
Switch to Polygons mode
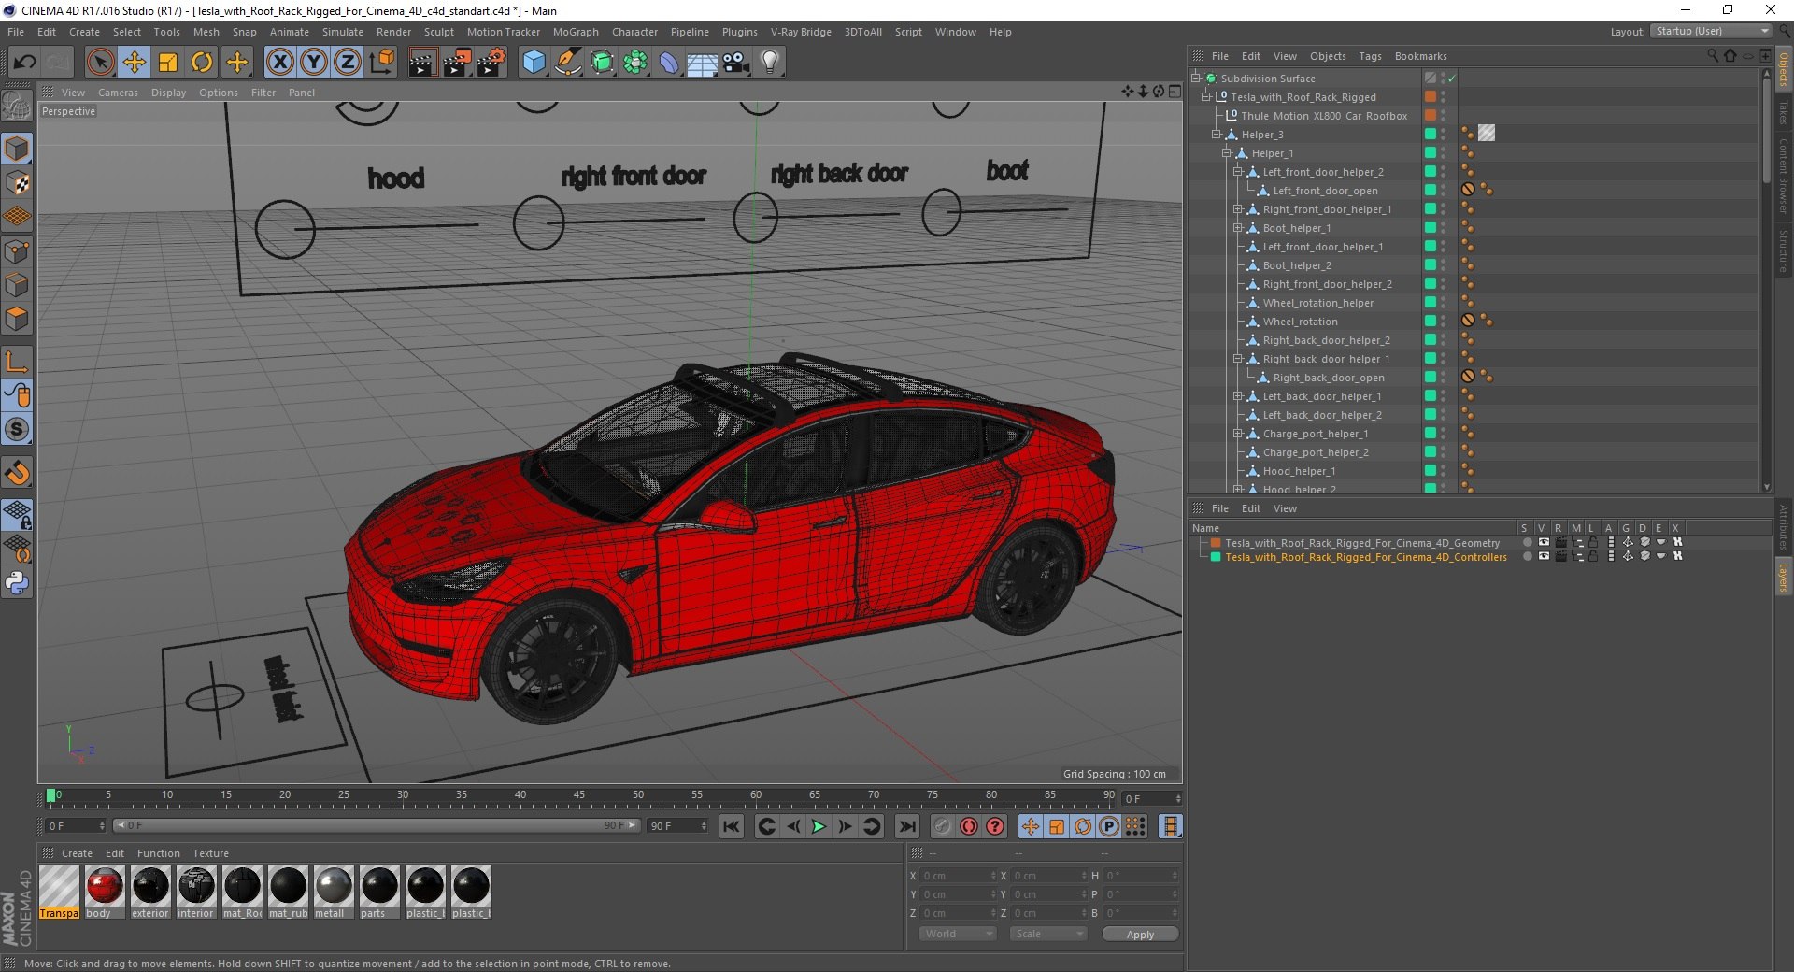(17, 319)
